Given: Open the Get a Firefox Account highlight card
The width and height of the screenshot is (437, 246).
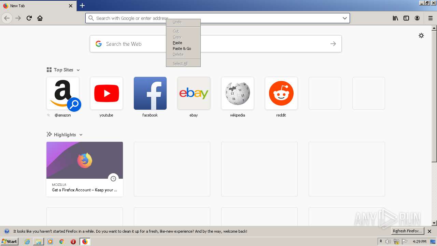Looking at the screenshot, I should tap(85, 169).
